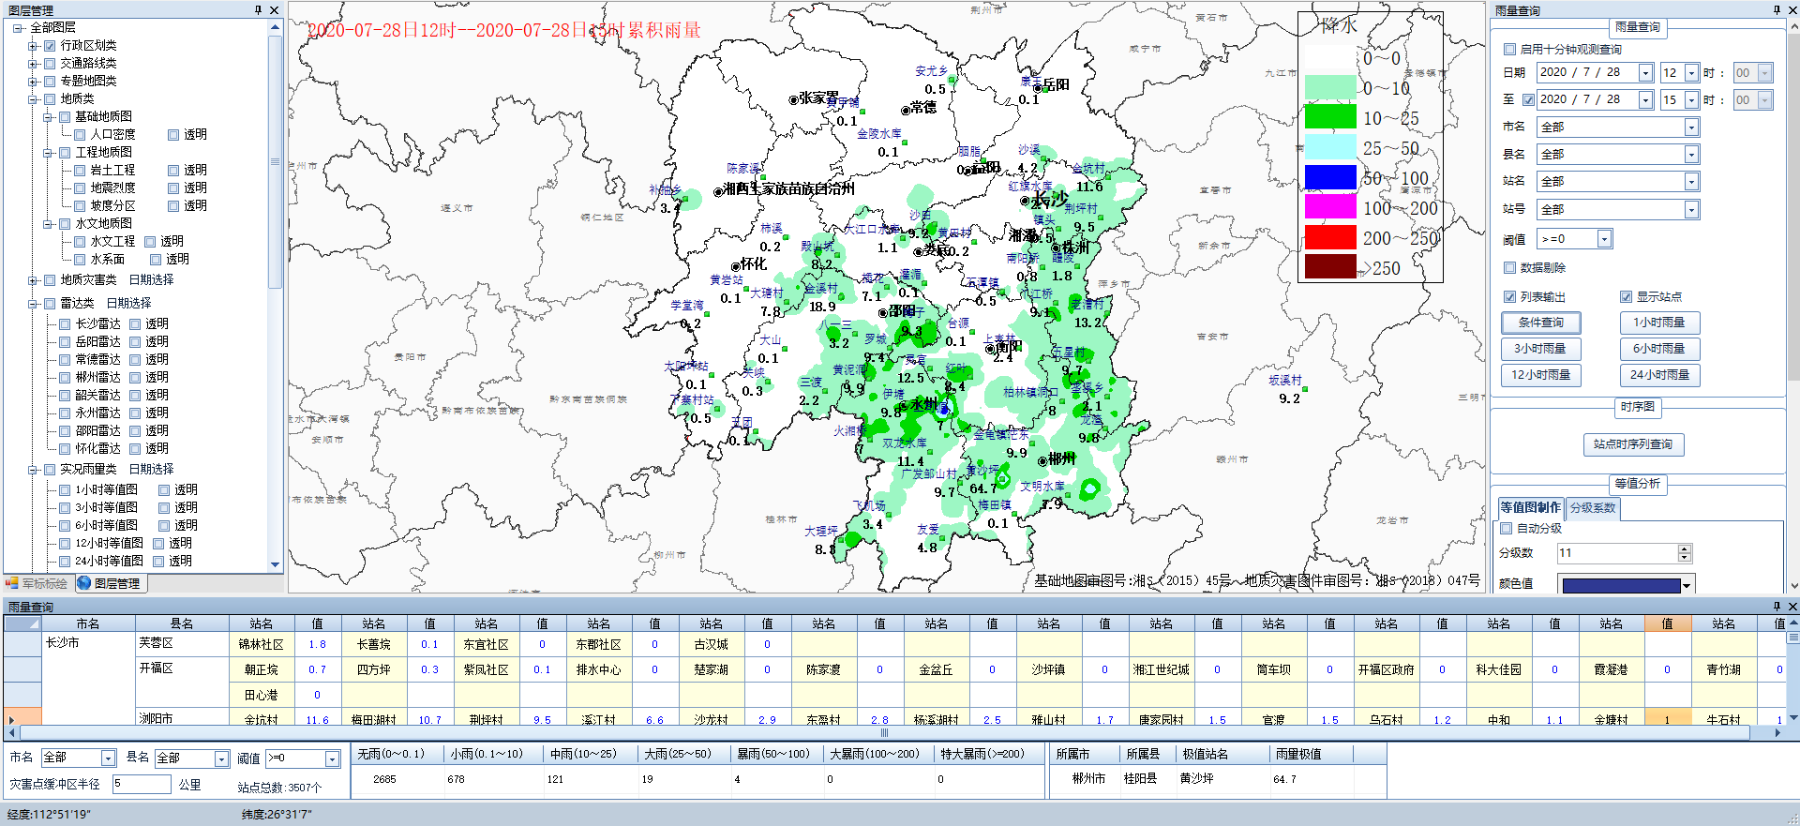This screenshot has width=1800, height=826.
Task: Expand the 交通路线类 layer tree node
Action: point(34,64)
